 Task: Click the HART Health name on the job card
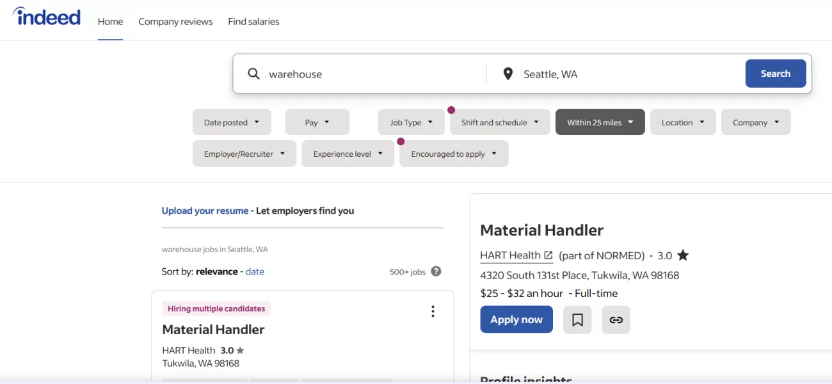point(189,350)
